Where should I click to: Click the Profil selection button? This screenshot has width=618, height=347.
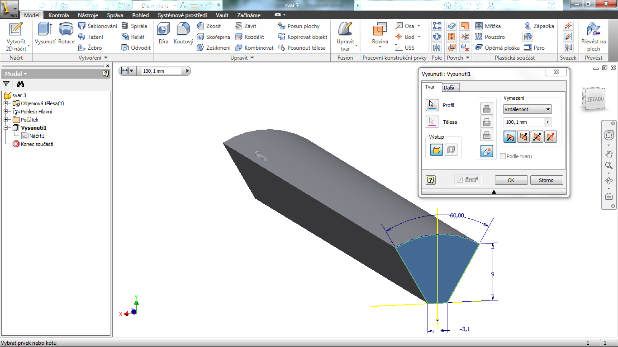click(x=432, y=105)
